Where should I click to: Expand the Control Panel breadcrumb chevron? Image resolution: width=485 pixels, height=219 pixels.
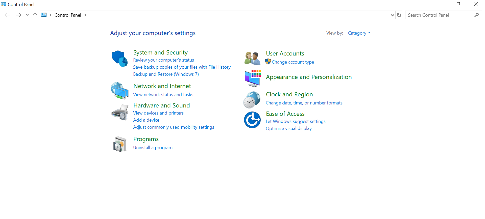click(x=85, y=15)
